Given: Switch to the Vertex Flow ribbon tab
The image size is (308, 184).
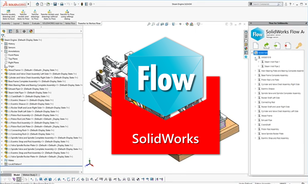Looking at the screenshot, I should click(70, 24).
